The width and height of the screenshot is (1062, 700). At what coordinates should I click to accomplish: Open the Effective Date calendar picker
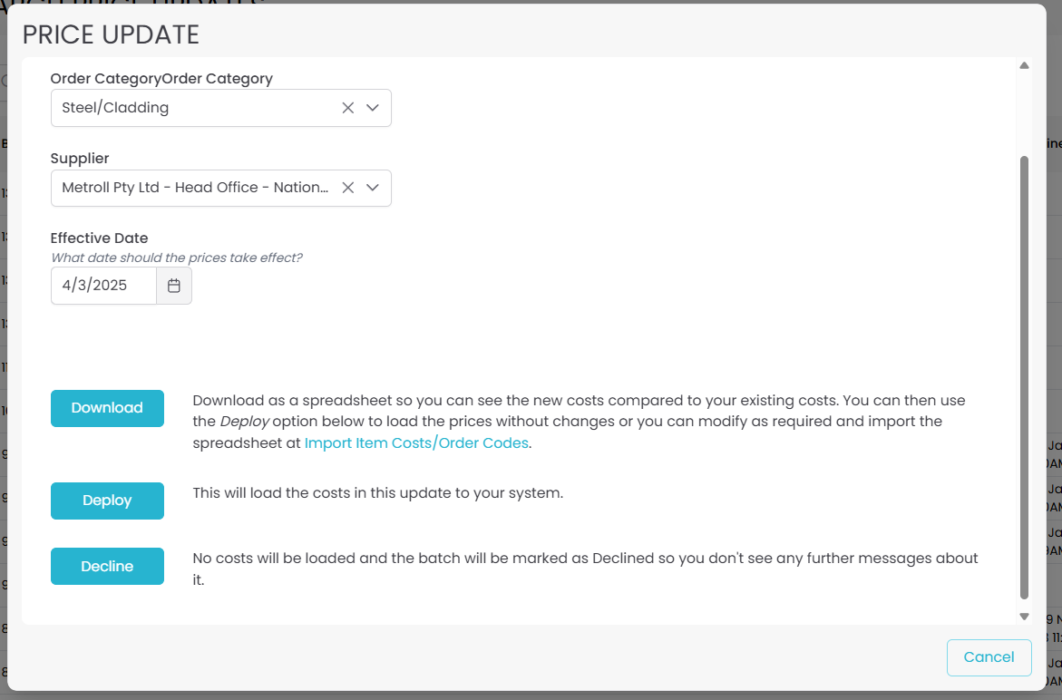[174, 286]
